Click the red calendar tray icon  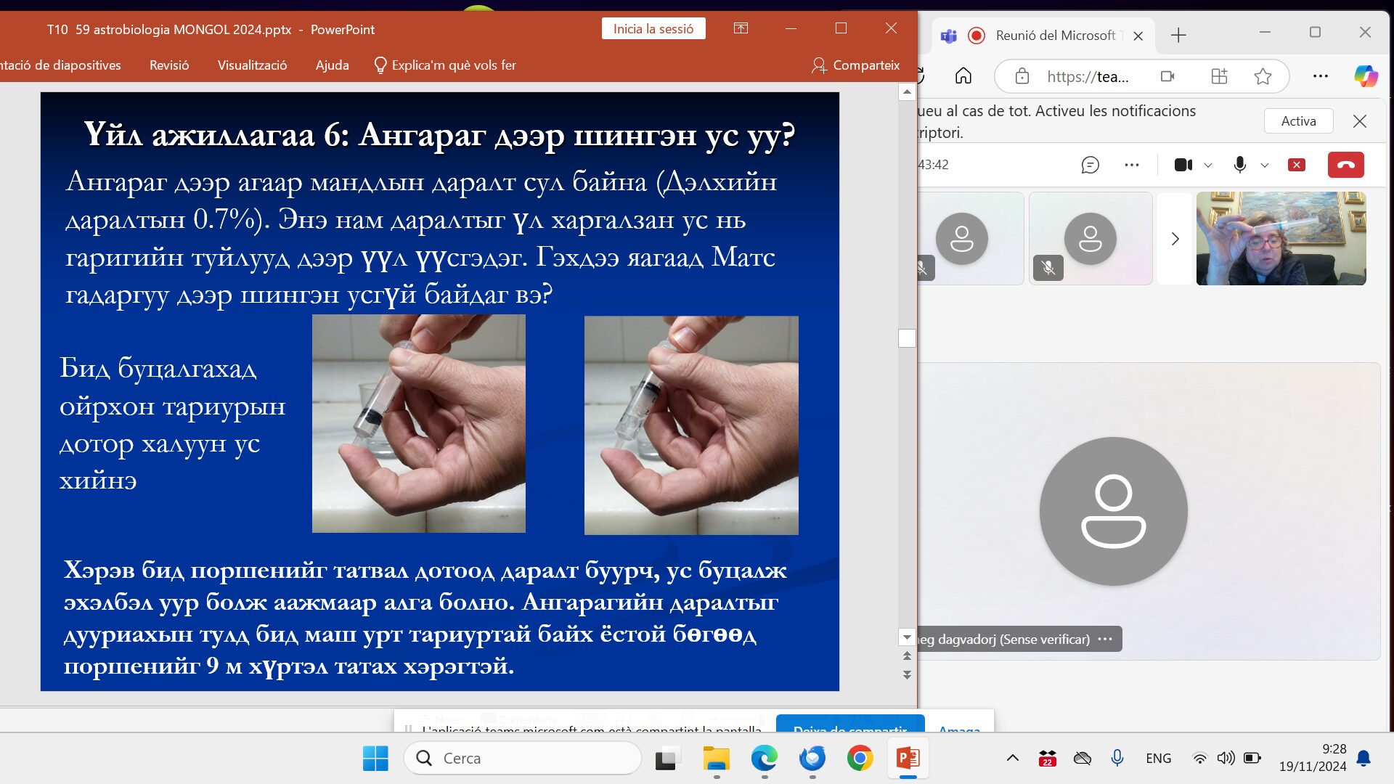pyautogui.click(x=1047, y=759)
